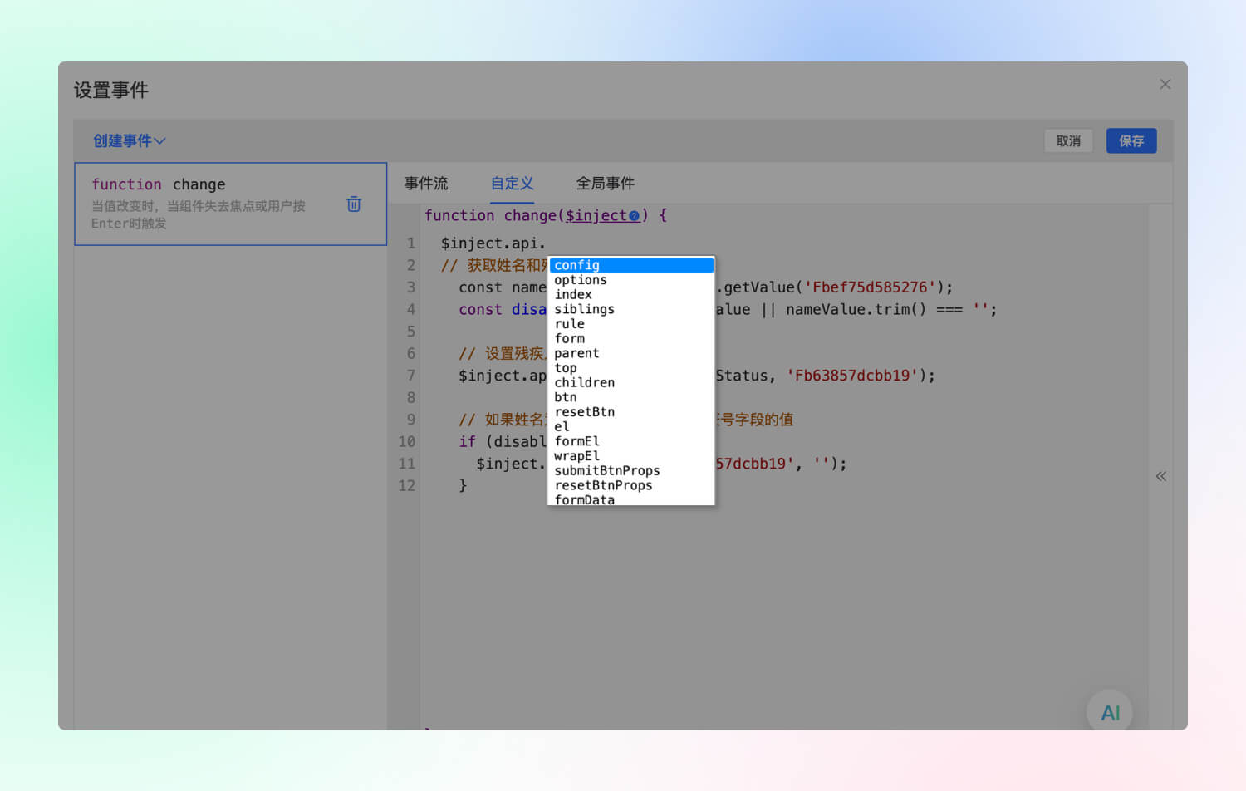Viewport: 1246px width, 791px height.
Task: Place cursor after $inject.api. on line 1
Action: (x=547, y=243)
